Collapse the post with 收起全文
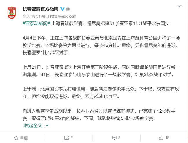This screenshot has height=143, width=188. pyautogui.click(x=33, y=125)
